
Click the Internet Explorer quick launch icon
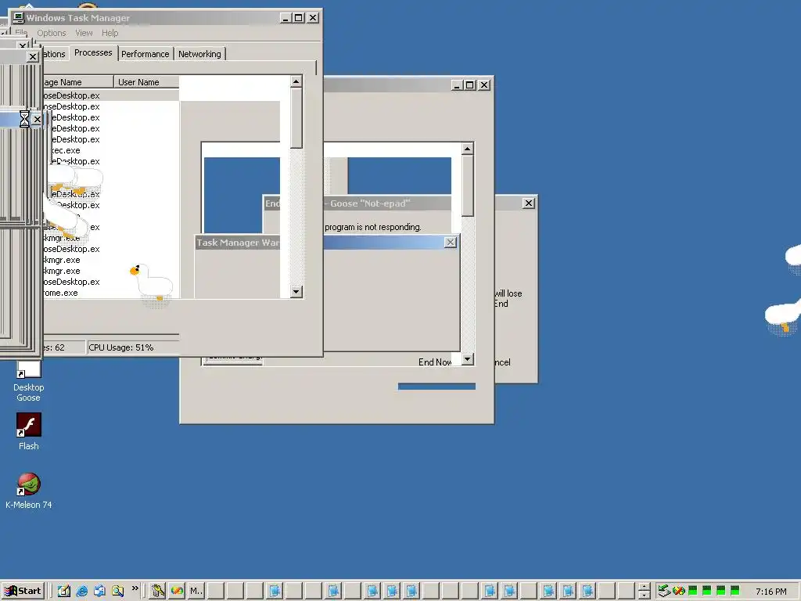tap(81, 591)
